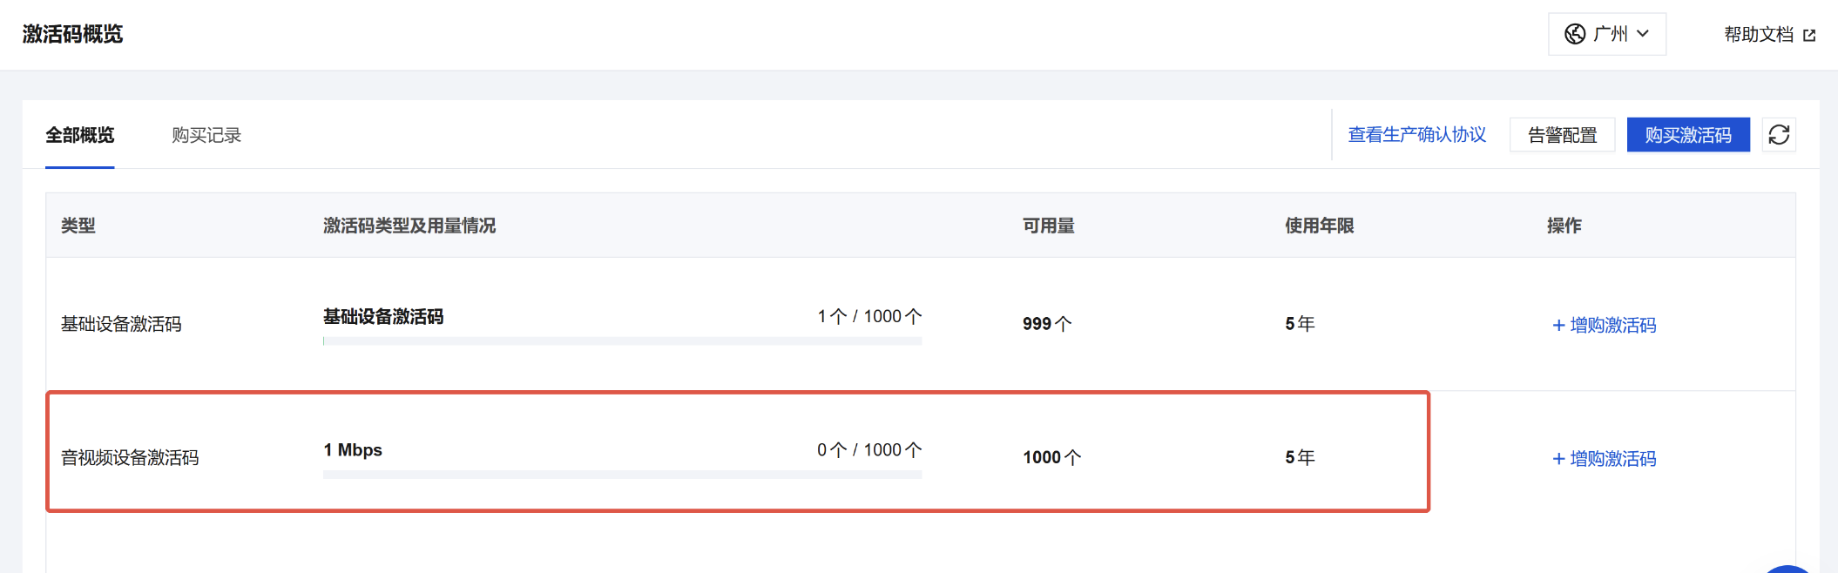The width and height of the screenshot is (1838, 573).
Task: Click the 购买激活码 button
Action: click(1687, 135)
